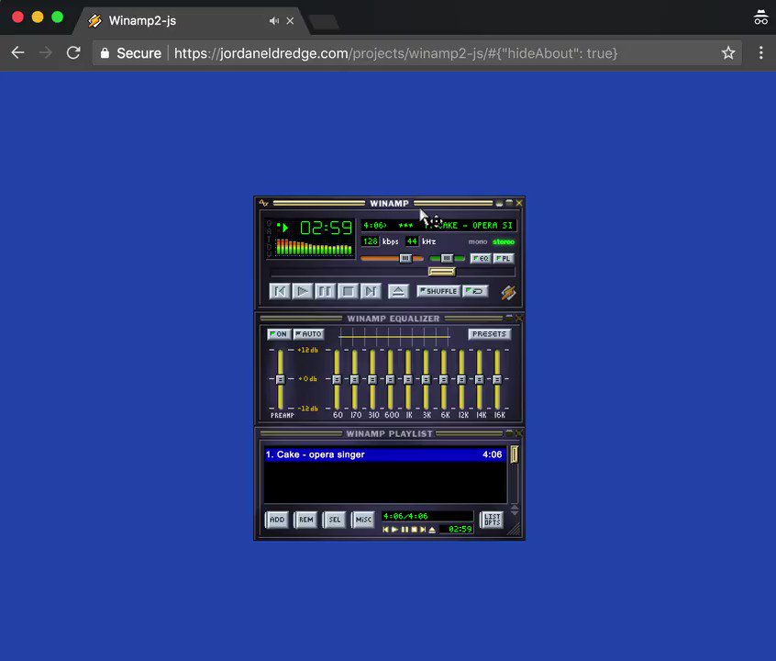
Task: Open the Chrome three-dot menu
Action: pyautogui.click(x=760, y=52)
